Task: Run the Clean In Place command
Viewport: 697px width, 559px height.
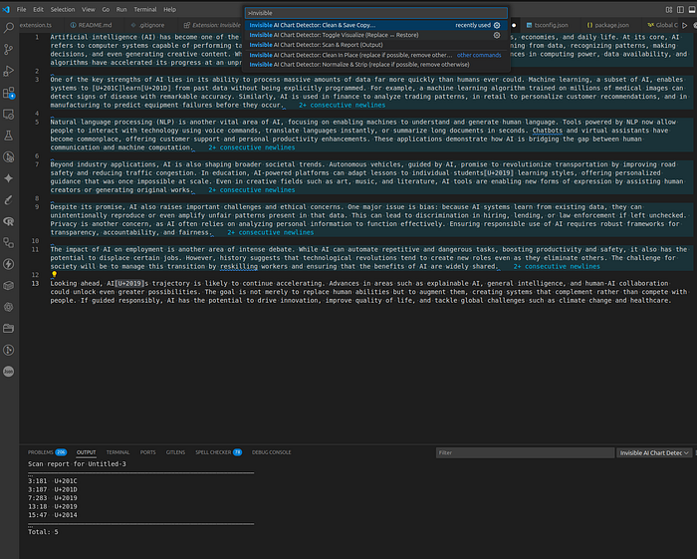Action: 375,55
